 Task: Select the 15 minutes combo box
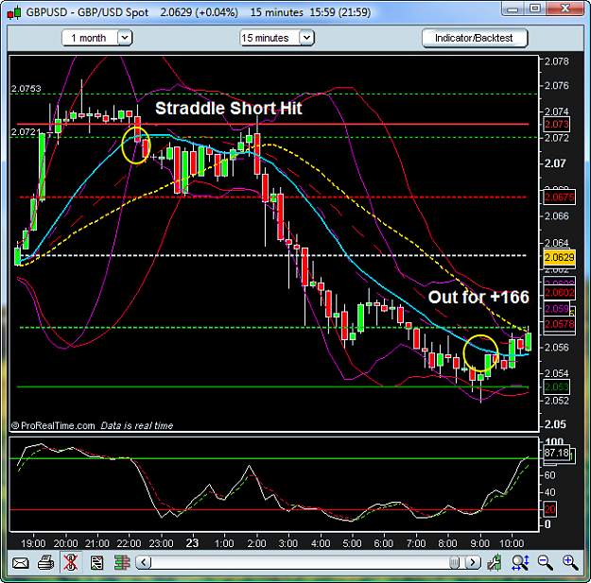pyautogui.click(x=277, y=38)
